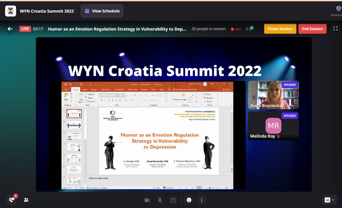
Task: Click the 'Click to add notes' area
Action: pyautogui.click(x=98, y=178)
